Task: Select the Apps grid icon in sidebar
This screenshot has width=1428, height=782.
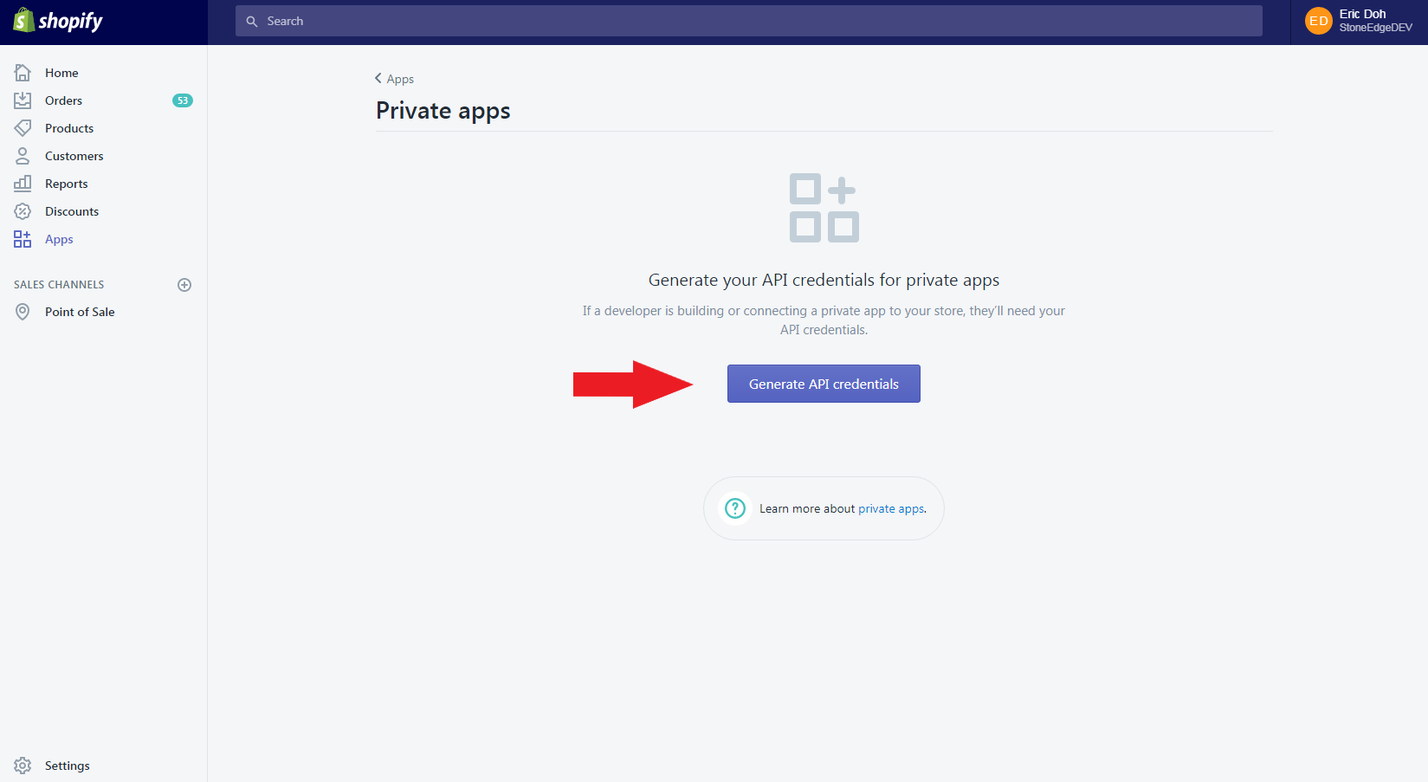Action: 23,239
